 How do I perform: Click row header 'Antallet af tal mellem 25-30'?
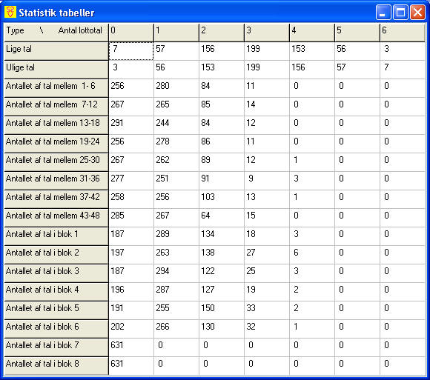click(56, 162)
